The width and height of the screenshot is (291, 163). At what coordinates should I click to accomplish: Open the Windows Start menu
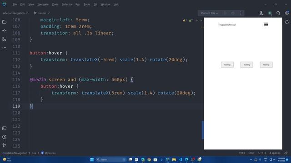92,159
